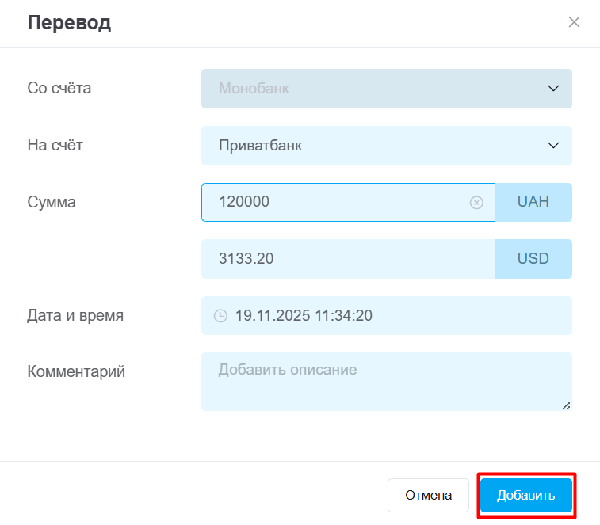Click the Дата и время label

[75, 315]
